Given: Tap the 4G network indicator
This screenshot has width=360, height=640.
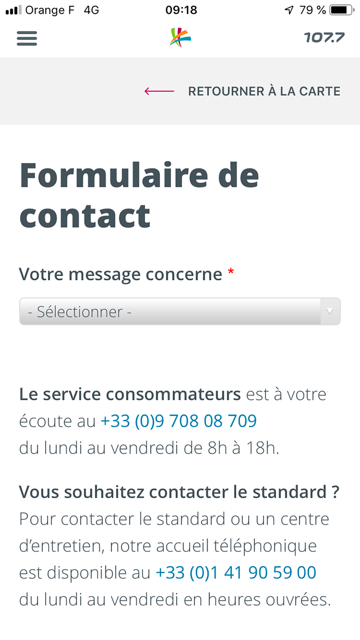Looking at the screenshot, I should [91, 10].
